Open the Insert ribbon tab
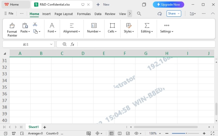The height and width of the screenshot is (136, 218). click(x=46, y=14)
